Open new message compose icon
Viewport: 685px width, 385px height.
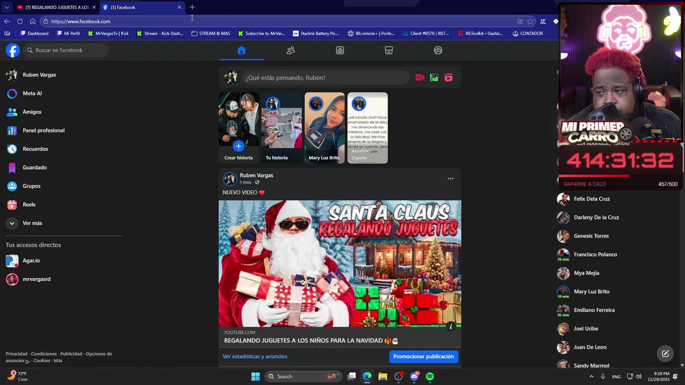[x=665, y=353]
